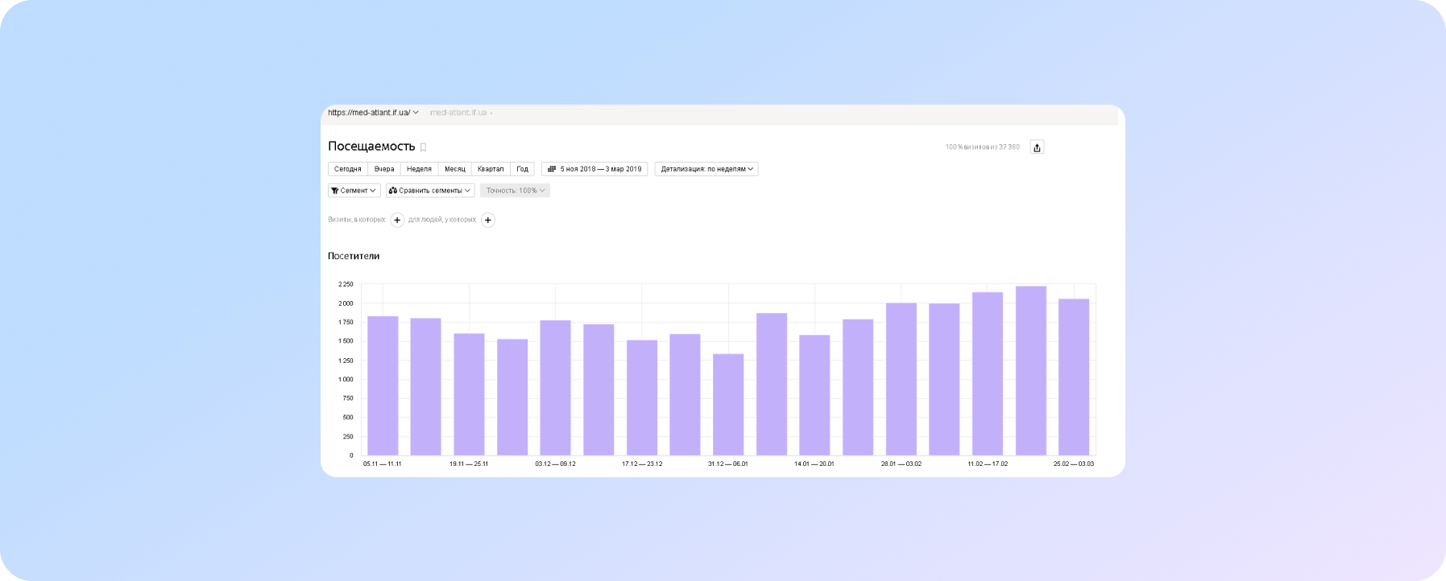
Task: Open the https://med-atlant.if.ua/ site dropdown
Action: tap(373, 113)
